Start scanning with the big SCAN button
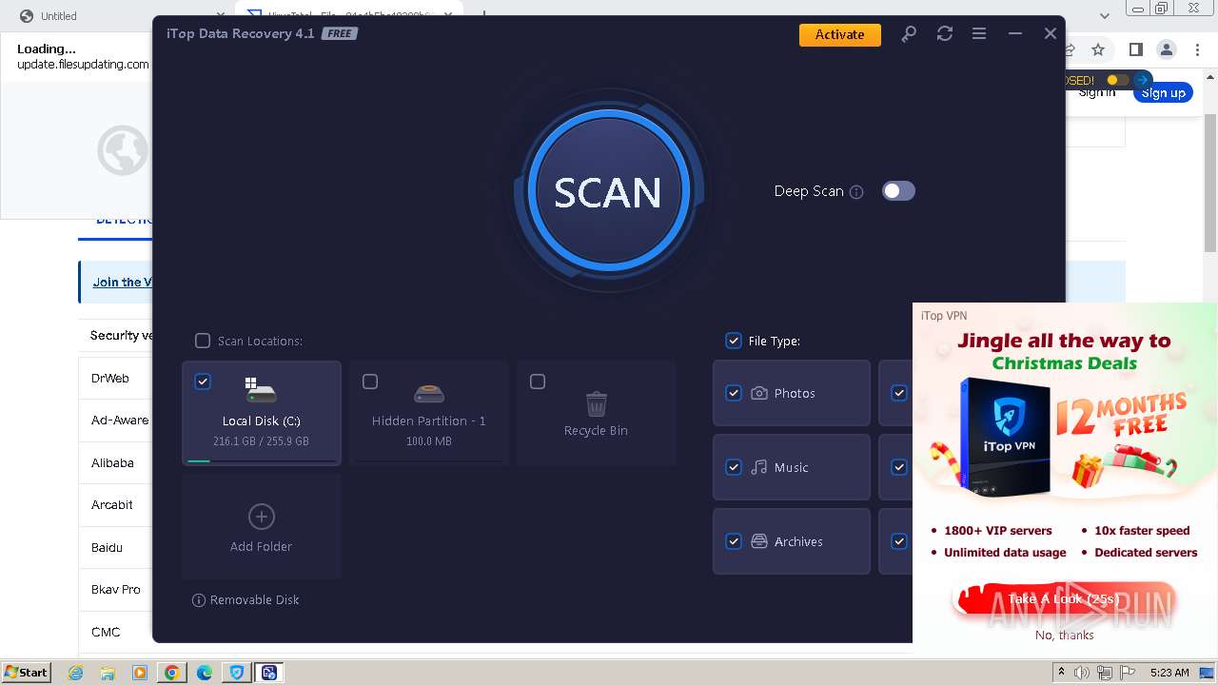This screenshot has height=685, width=1218. pyautogui.click(x=608, y=191)
